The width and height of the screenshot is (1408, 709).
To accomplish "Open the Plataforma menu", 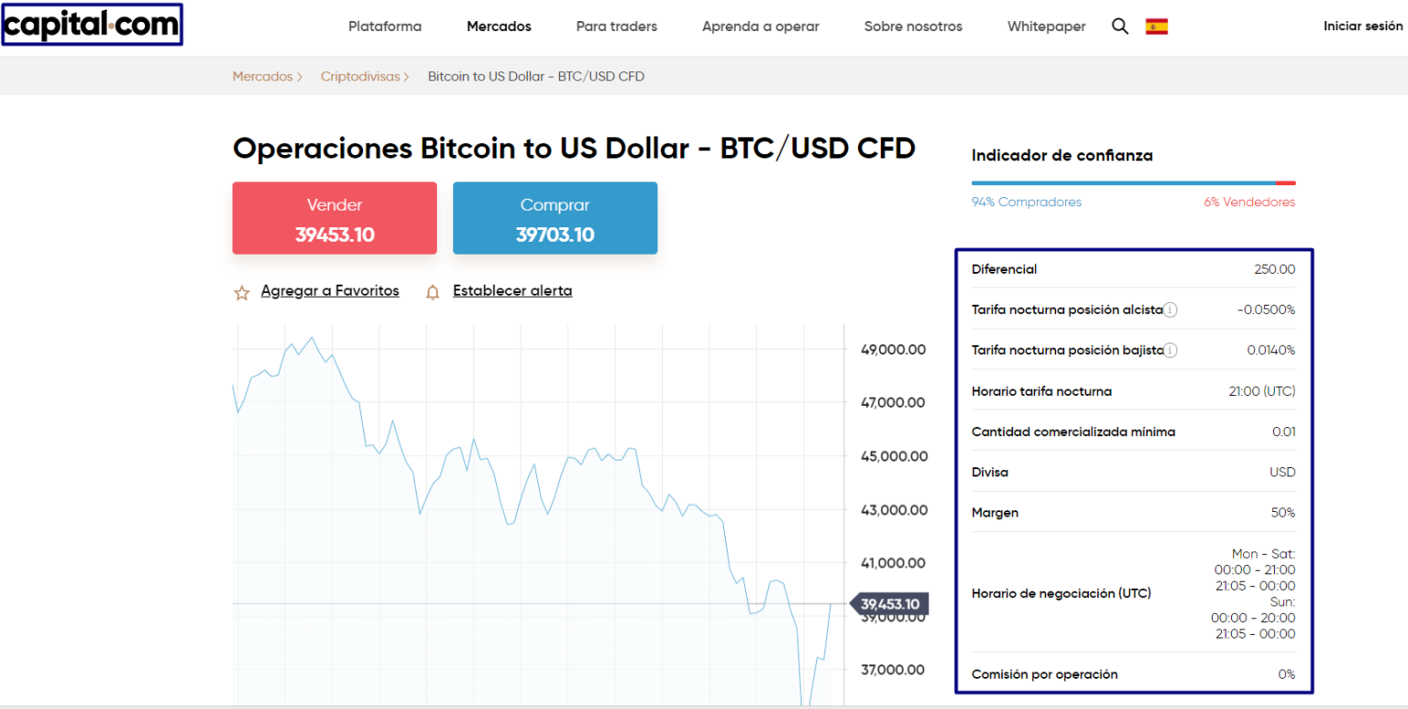I will click(x=385, y=27).
